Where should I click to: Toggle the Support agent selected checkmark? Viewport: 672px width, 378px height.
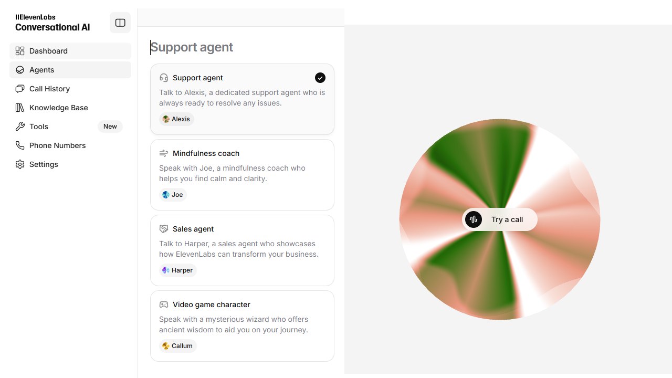click(x=320, y=78)
